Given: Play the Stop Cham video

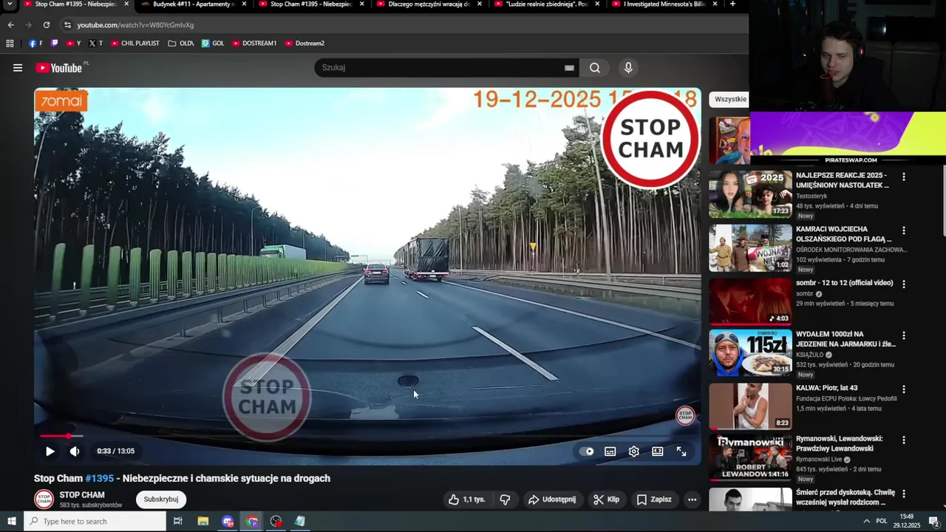Looking at the screenshot, I should click(50, 451).
